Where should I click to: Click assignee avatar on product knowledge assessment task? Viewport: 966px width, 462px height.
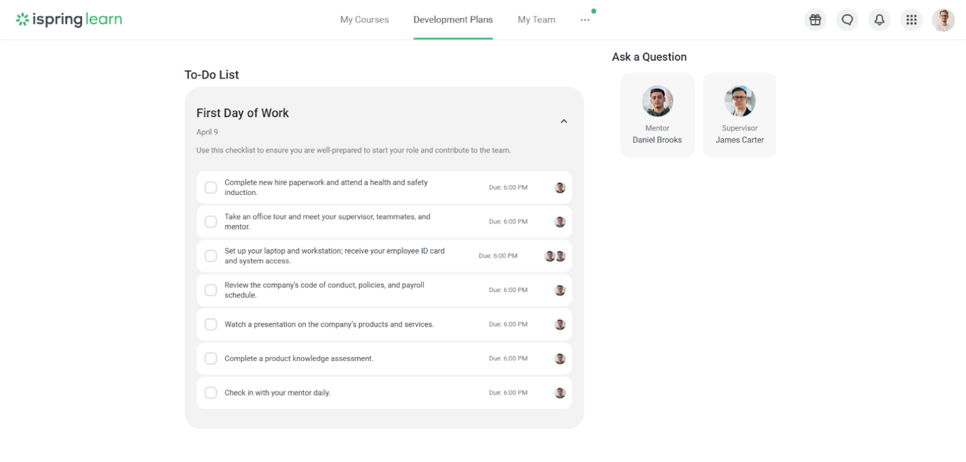click(x=560, y=358)
